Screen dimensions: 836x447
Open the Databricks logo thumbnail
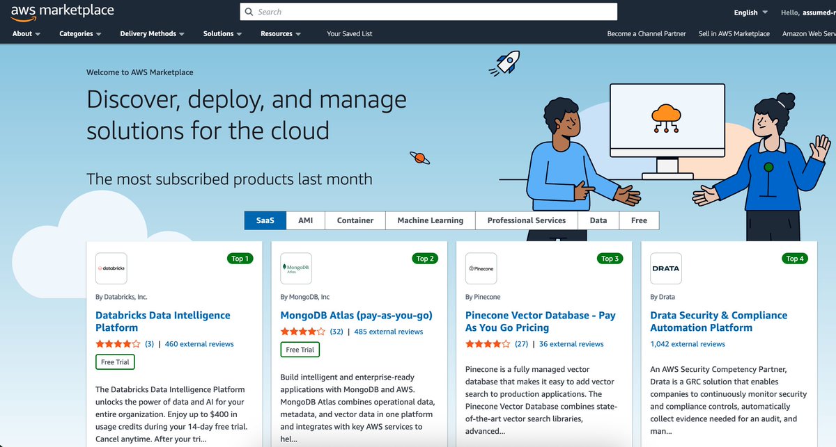pyautogui.click(x=111, y=268)
